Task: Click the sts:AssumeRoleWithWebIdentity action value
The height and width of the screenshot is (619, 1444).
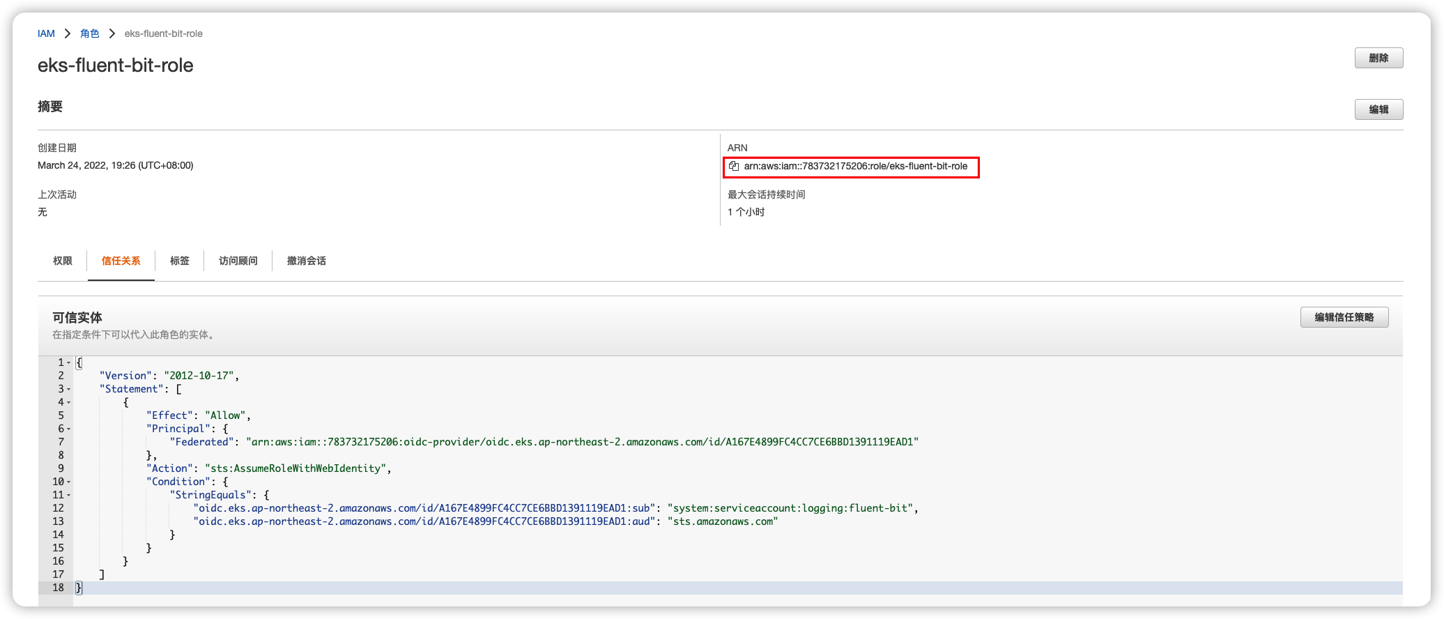Action: click(x=295, y=468)
